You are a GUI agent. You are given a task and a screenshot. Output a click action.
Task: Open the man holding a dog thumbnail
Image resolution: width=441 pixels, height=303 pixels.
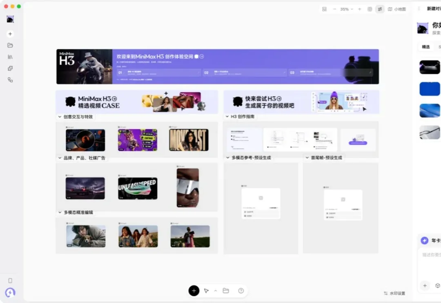86,236
